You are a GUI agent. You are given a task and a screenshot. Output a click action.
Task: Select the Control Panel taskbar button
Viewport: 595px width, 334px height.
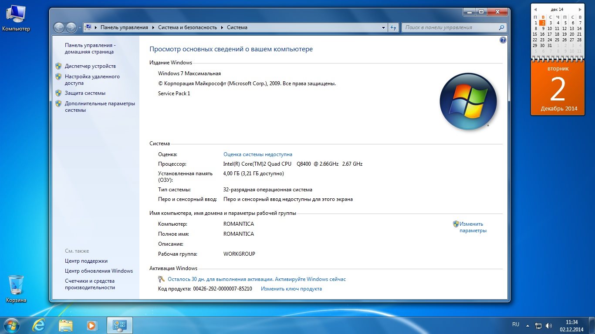coord(119,325)
